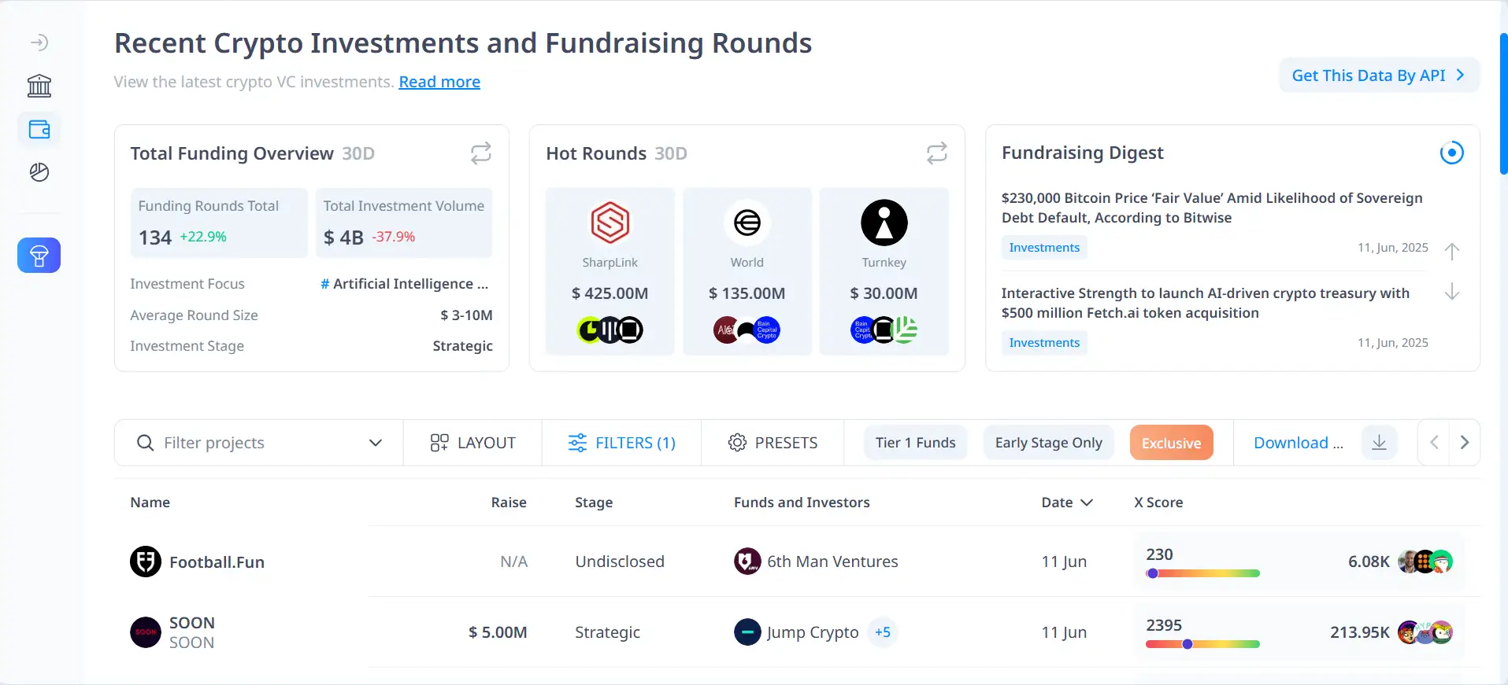Screen dimensions: 1508x685
Task: Click the Hot Rounds swap icon
Action: 936,153
